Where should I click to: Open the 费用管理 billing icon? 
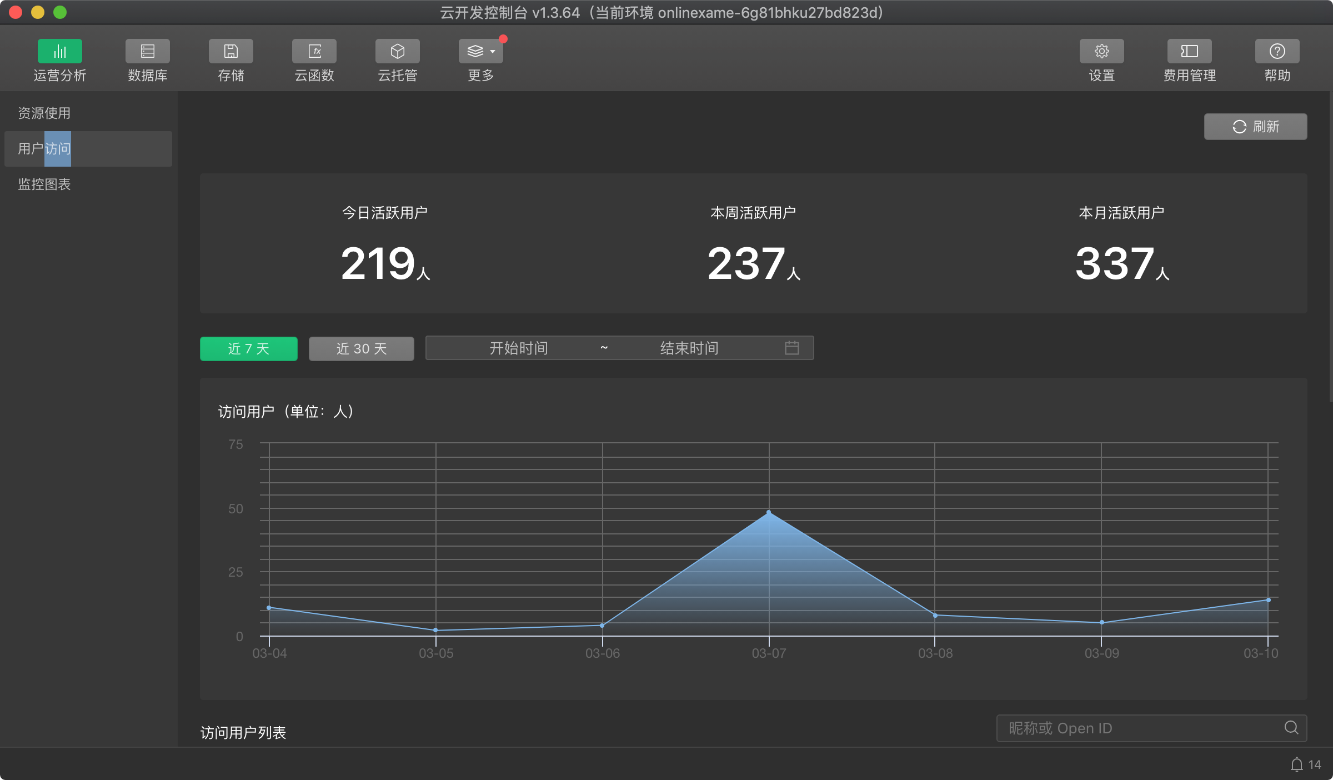pos(1189,52)
